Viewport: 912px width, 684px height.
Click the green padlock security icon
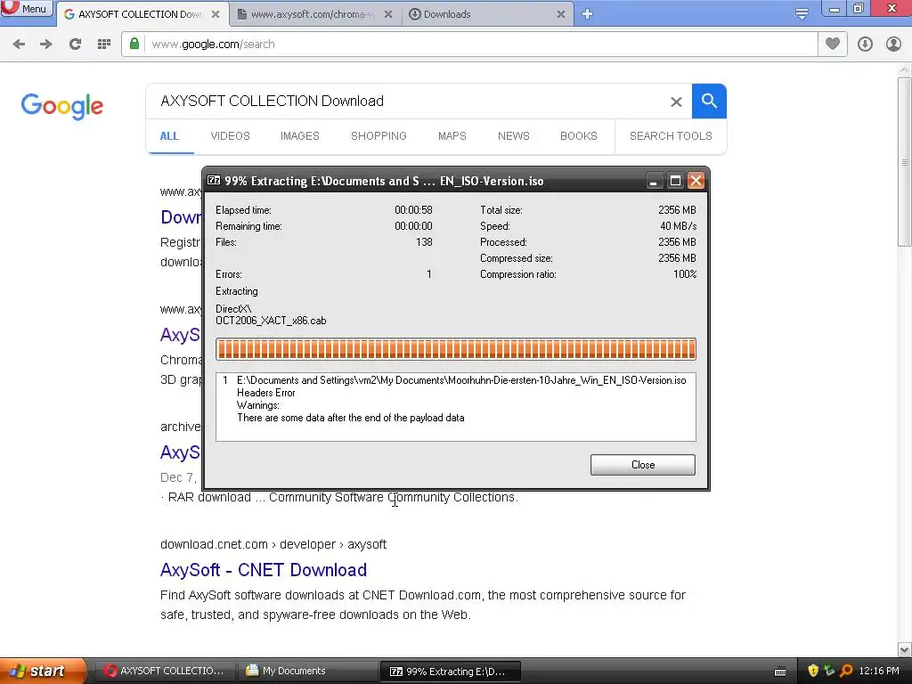coord(134,44)
